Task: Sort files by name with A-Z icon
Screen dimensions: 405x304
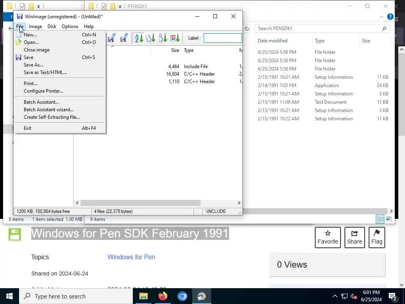Action: [x=139, y=38]
